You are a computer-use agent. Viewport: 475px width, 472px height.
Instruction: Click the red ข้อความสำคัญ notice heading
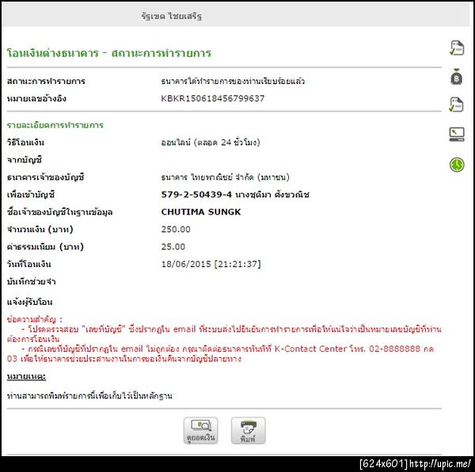click(x=34, y=319)
